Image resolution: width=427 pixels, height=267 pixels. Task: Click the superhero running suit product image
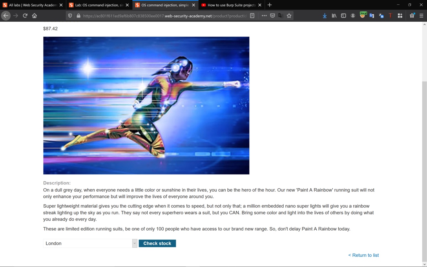pos(146,105)
